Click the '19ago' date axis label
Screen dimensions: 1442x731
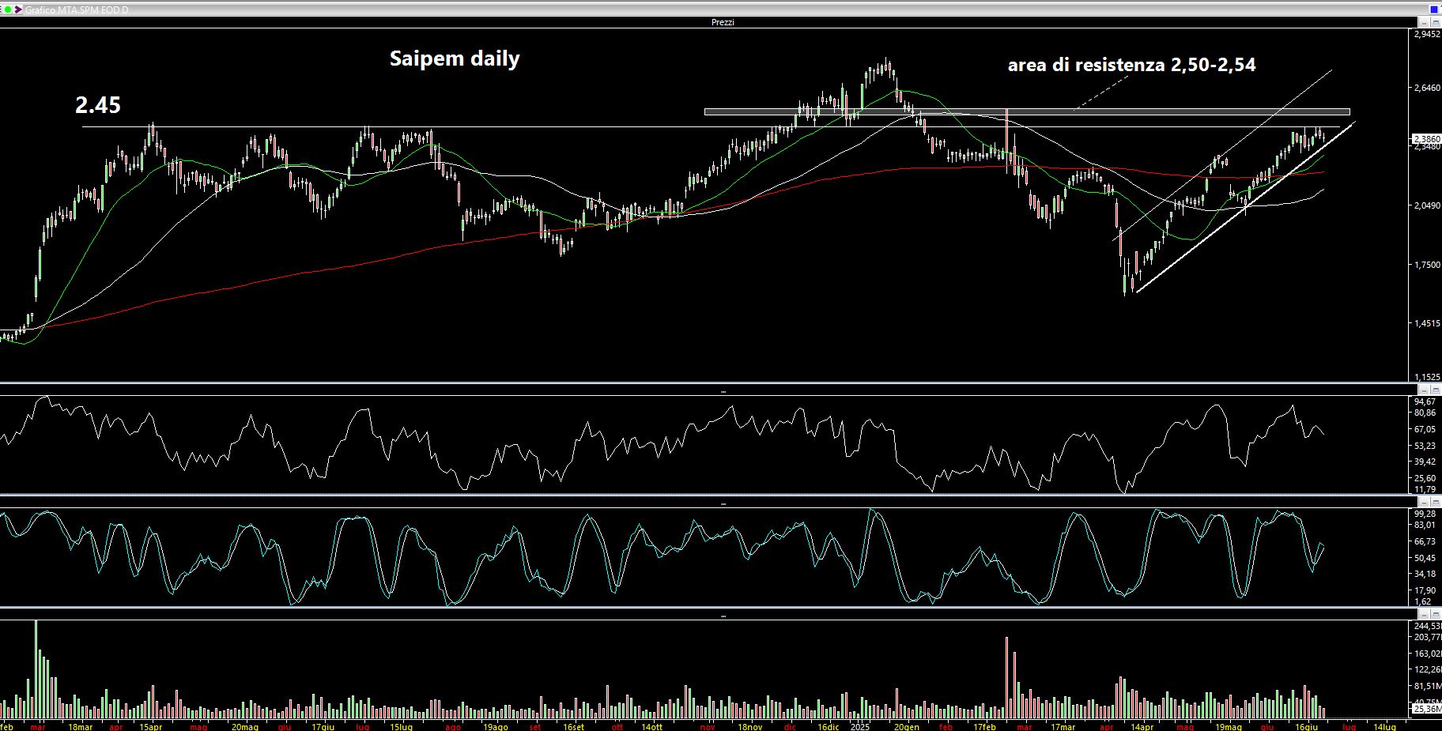[495, 726]
